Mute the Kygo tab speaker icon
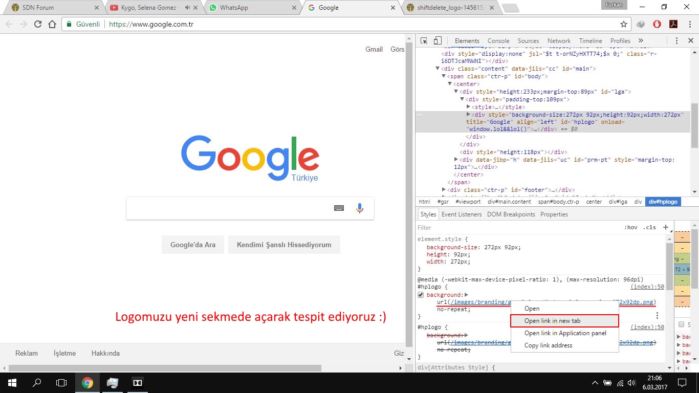Screen dimensions: 699x393 point(187,8)
